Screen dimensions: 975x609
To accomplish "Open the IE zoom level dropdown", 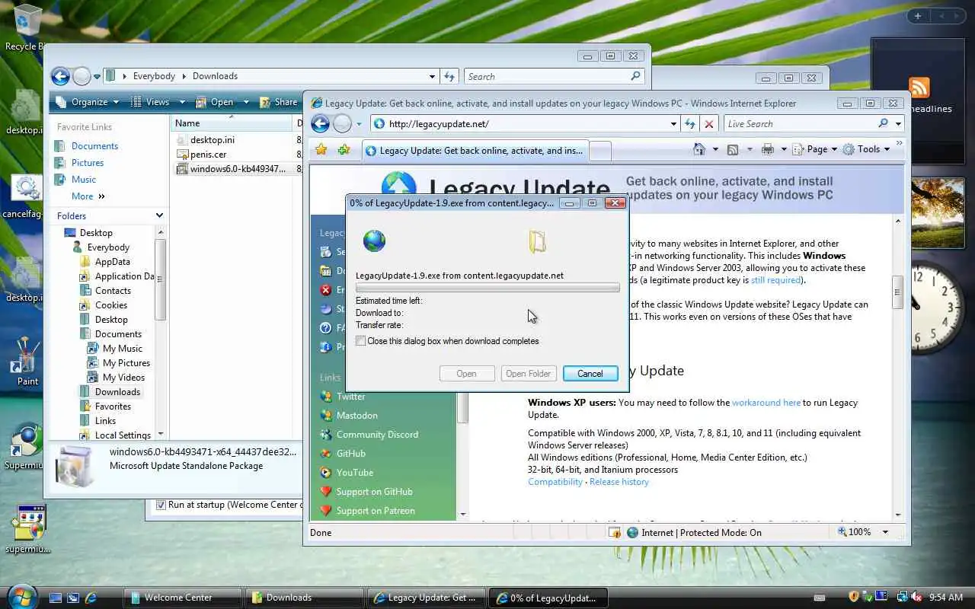I will (884, 532).
